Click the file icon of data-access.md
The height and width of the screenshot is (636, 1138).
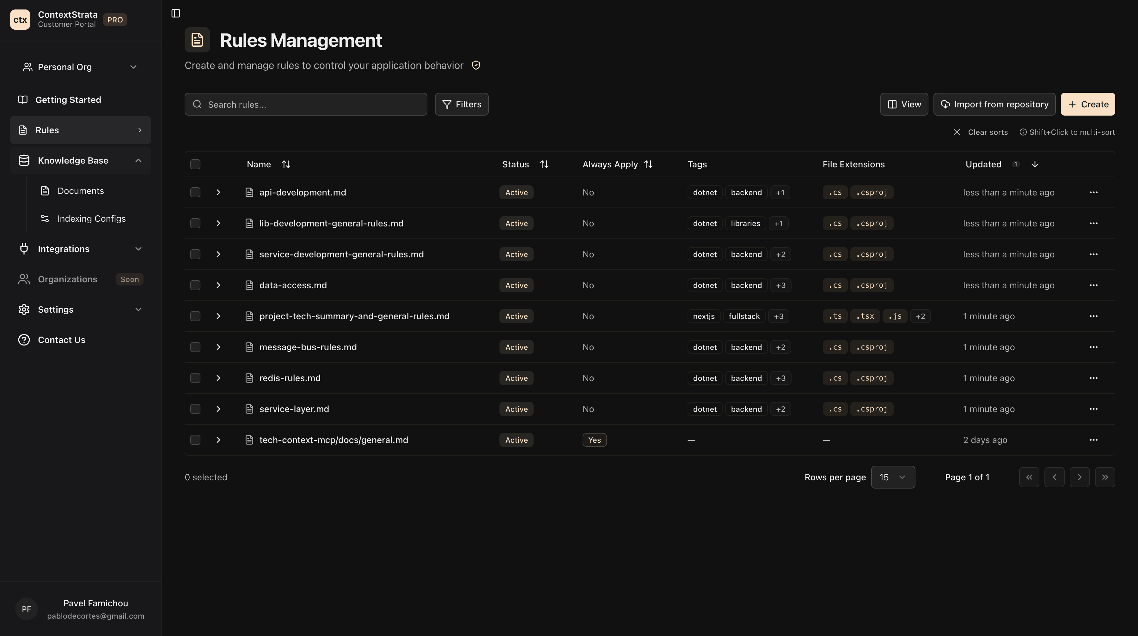(249, 285)
